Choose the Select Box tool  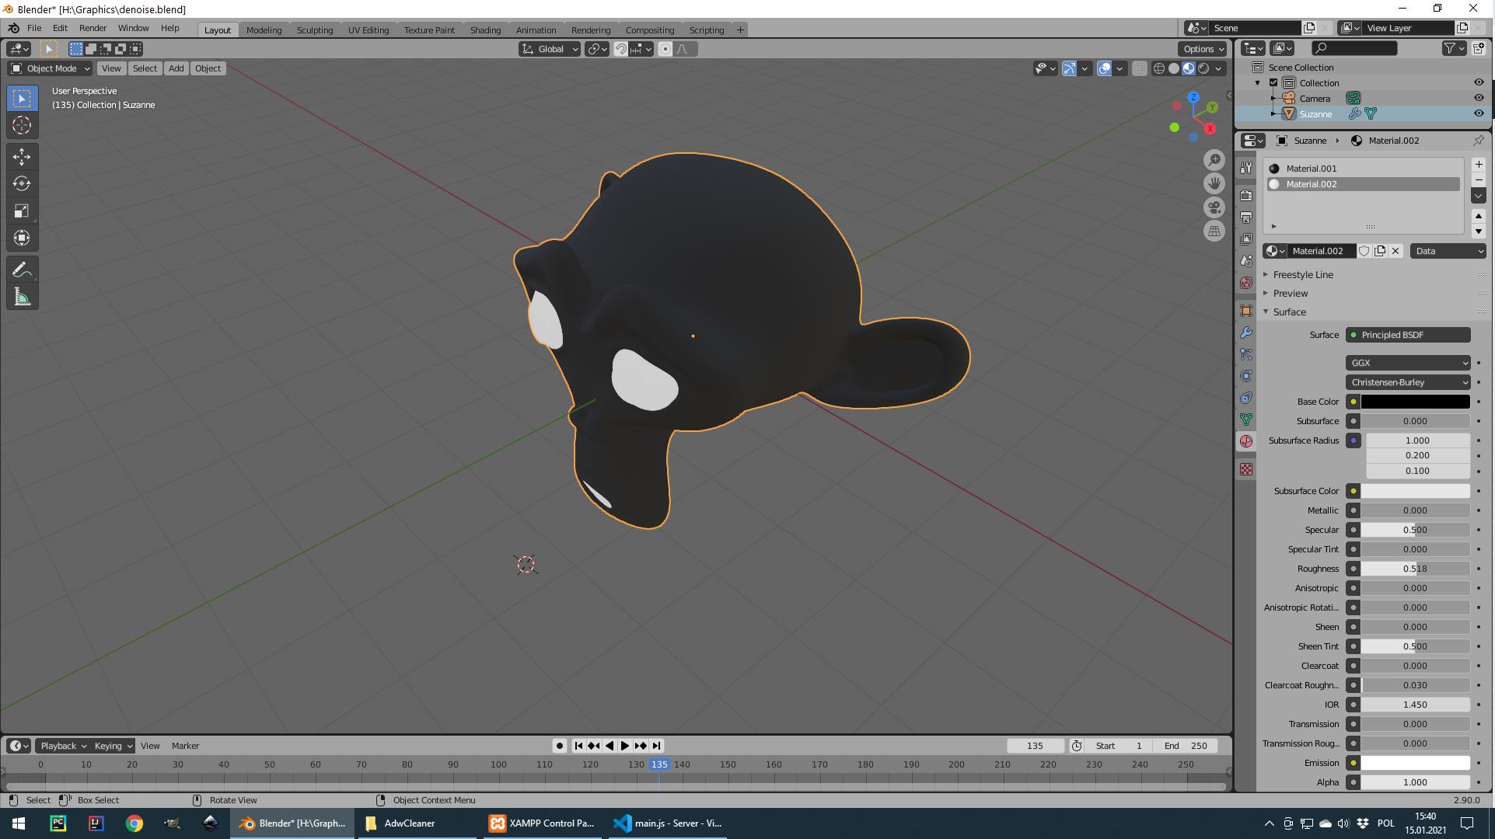point(22,99)
